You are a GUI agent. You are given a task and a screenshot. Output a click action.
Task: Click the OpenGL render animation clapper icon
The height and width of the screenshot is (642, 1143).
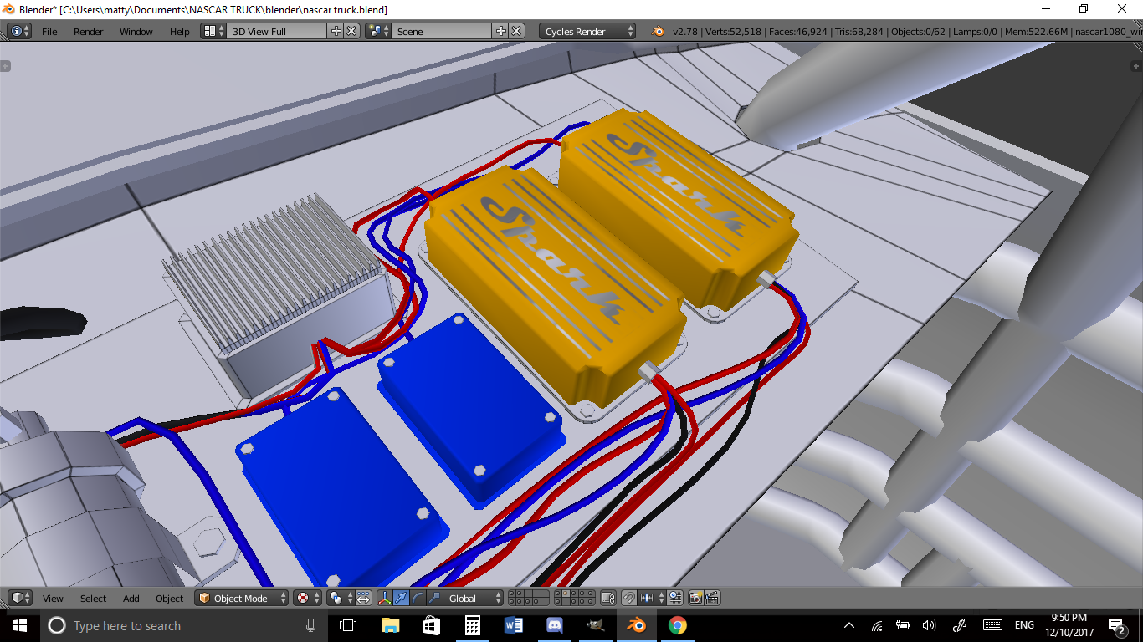[x=712, y=598]
